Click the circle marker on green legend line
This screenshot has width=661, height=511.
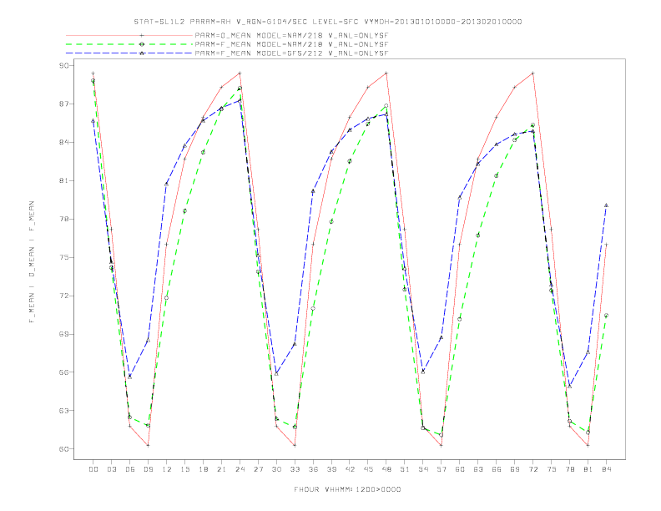(x=142, y=44)
